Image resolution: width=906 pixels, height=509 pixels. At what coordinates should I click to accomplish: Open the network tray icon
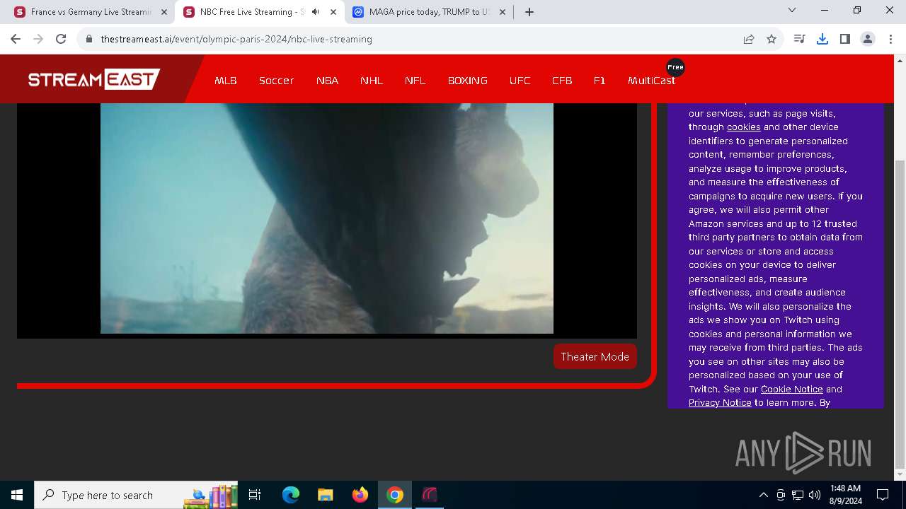click(x=798, y=495)
